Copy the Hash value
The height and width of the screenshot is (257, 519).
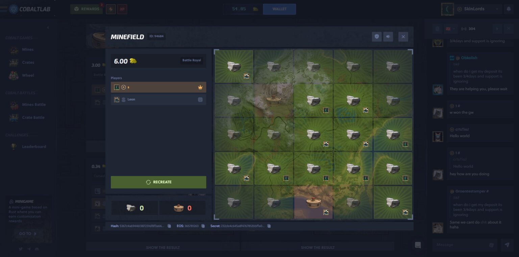click(169, 226)
